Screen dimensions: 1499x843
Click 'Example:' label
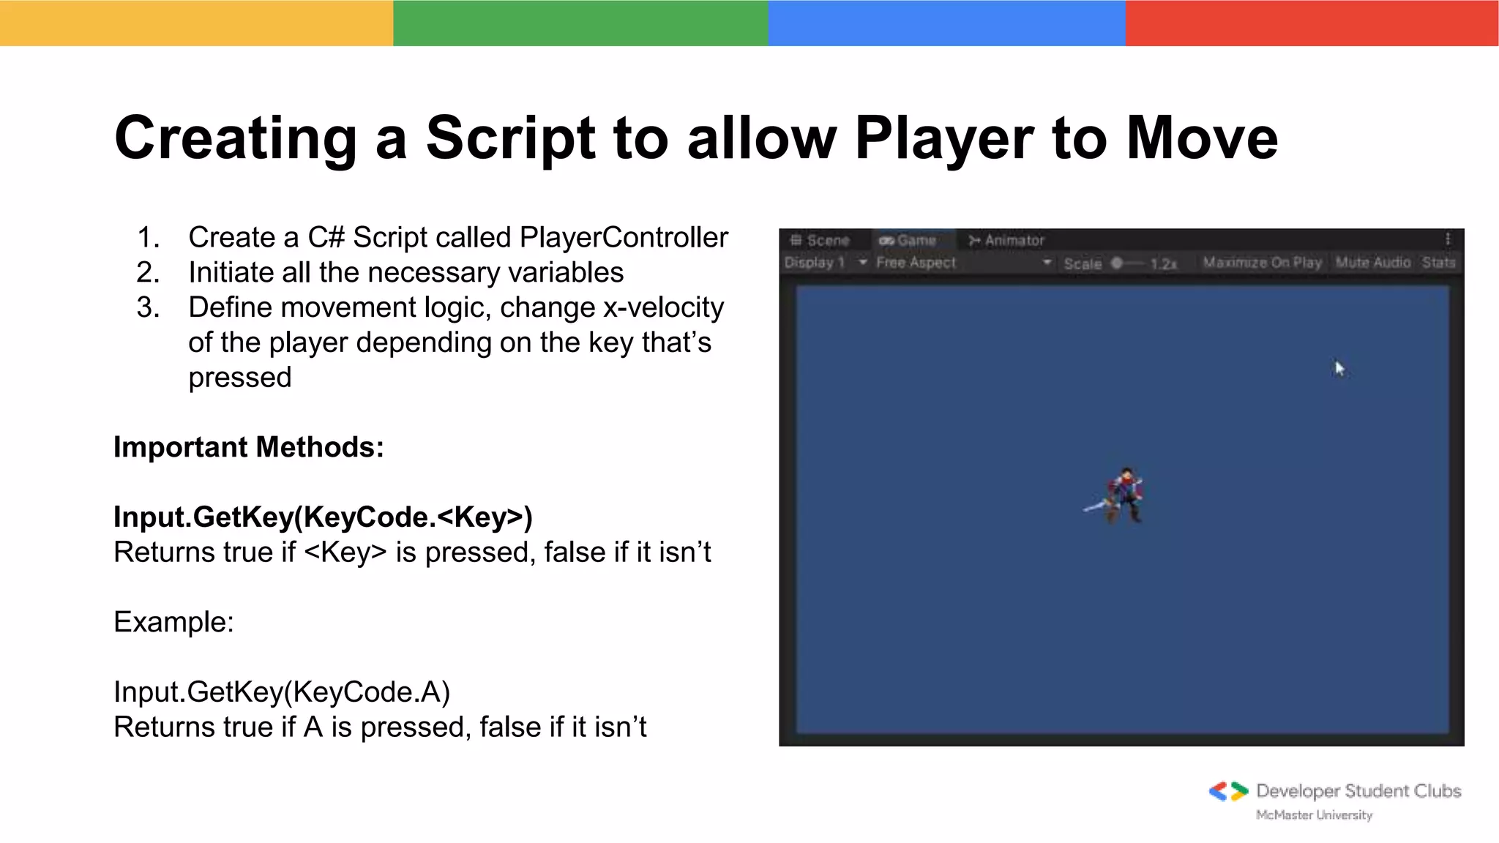(x=173, y=622)
